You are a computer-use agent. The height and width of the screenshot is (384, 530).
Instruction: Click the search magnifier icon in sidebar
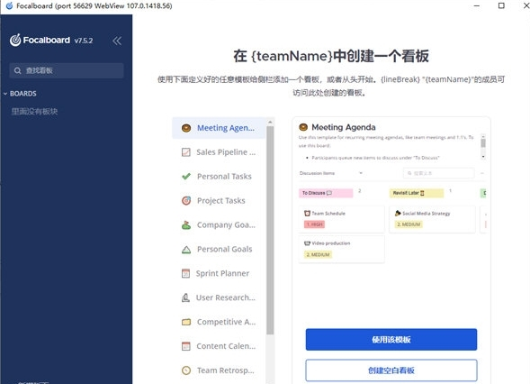[x=18, y=70]
